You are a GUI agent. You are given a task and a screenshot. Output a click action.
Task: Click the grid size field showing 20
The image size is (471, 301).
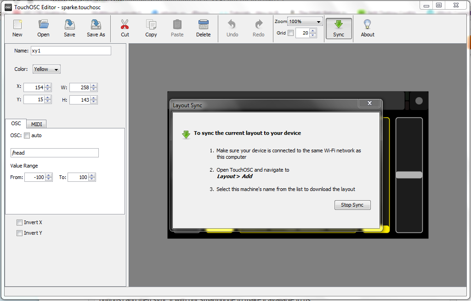[302, 33]
